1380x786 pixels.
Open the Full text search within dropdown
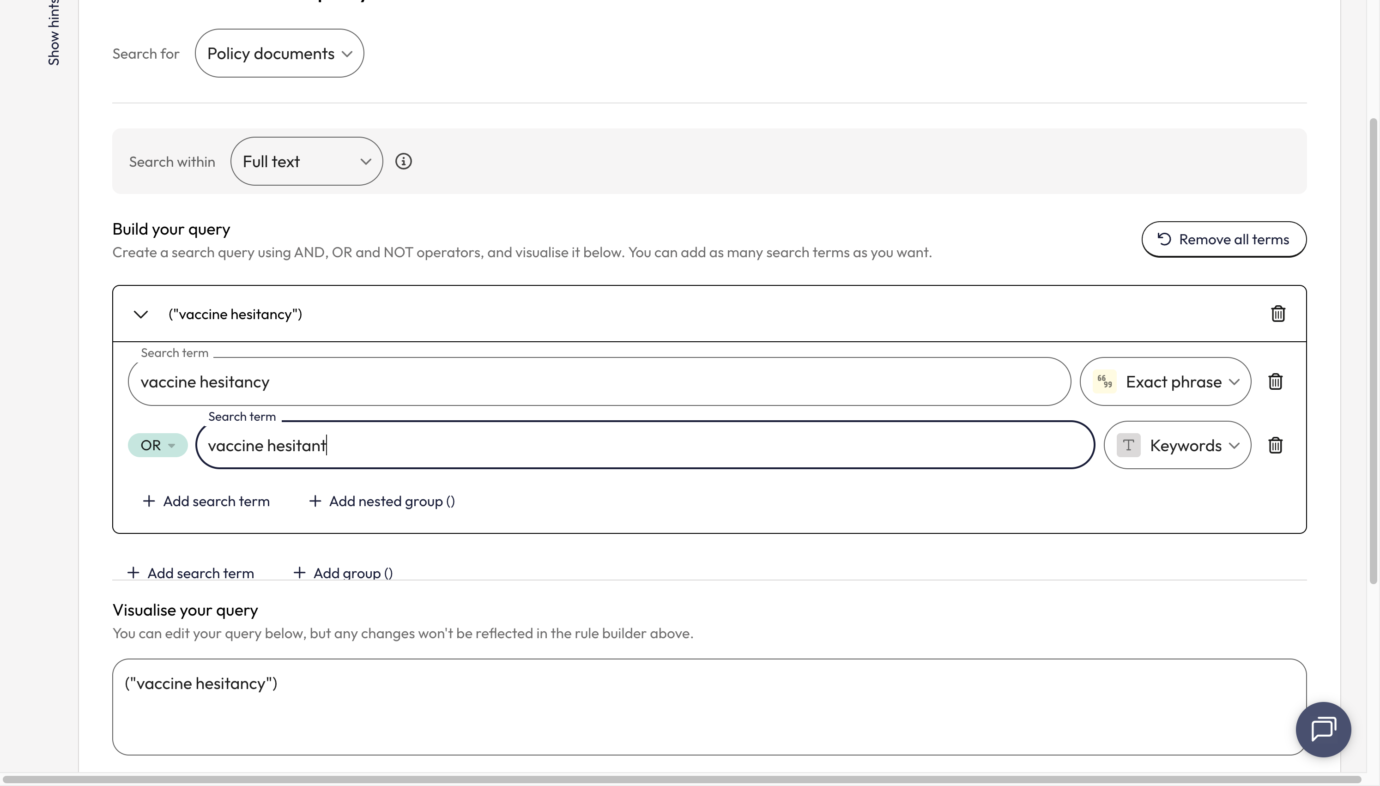tap(307, 162)
